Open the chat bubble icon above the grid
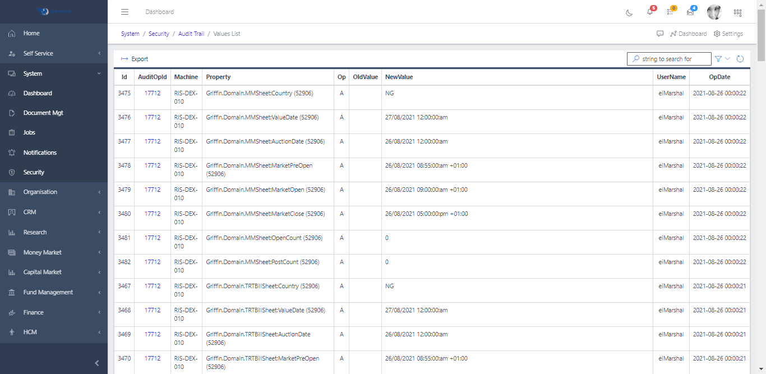The image size is (766, 374). click(x=661, y=34)
